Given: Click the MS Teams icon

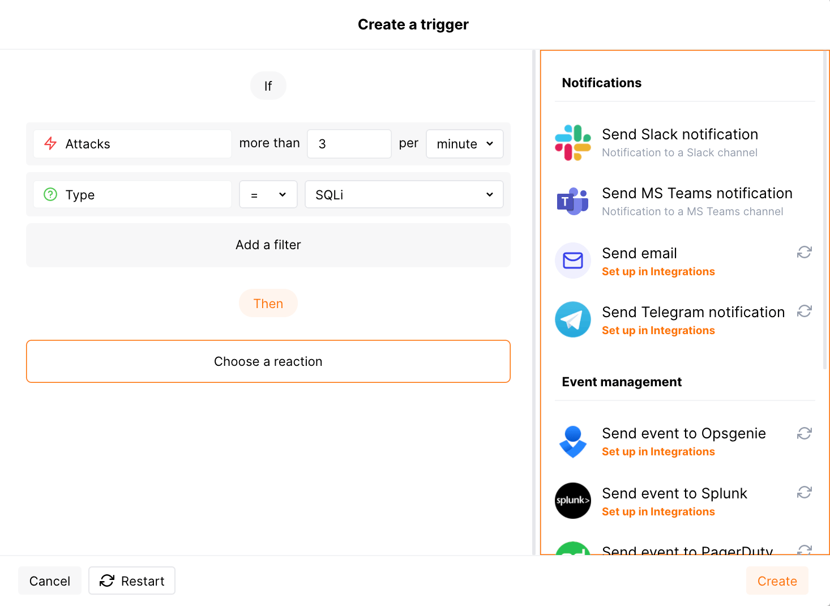Looking at the screenshot, I should pyautogui.click(x=572, y=201).
